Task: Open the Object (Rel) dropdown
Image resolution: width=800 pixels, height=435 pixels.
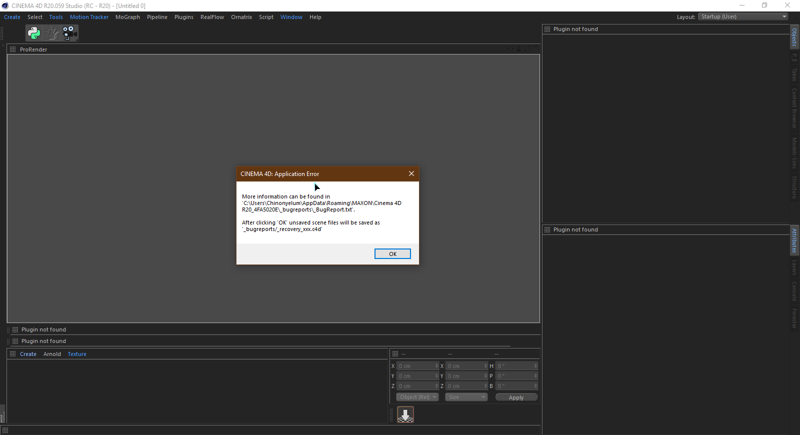Action: coord(417,397)
